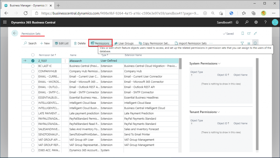Delete the selected permission set

80,43
